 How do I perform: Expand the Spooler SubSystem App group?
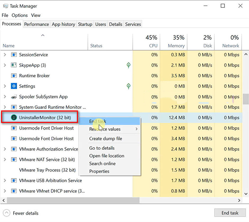(x=5, y=97)
